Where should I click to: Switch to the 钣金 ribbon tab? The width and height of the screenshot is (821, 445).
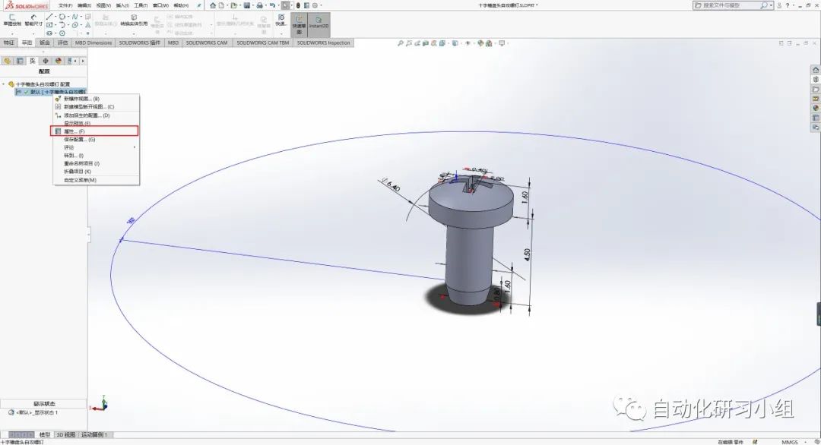pyautogui.click(x=45, y=43)
